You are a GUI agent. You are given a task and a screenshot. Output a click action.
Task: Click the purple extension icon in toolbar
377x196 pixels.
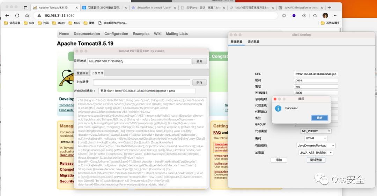point(294,16)
